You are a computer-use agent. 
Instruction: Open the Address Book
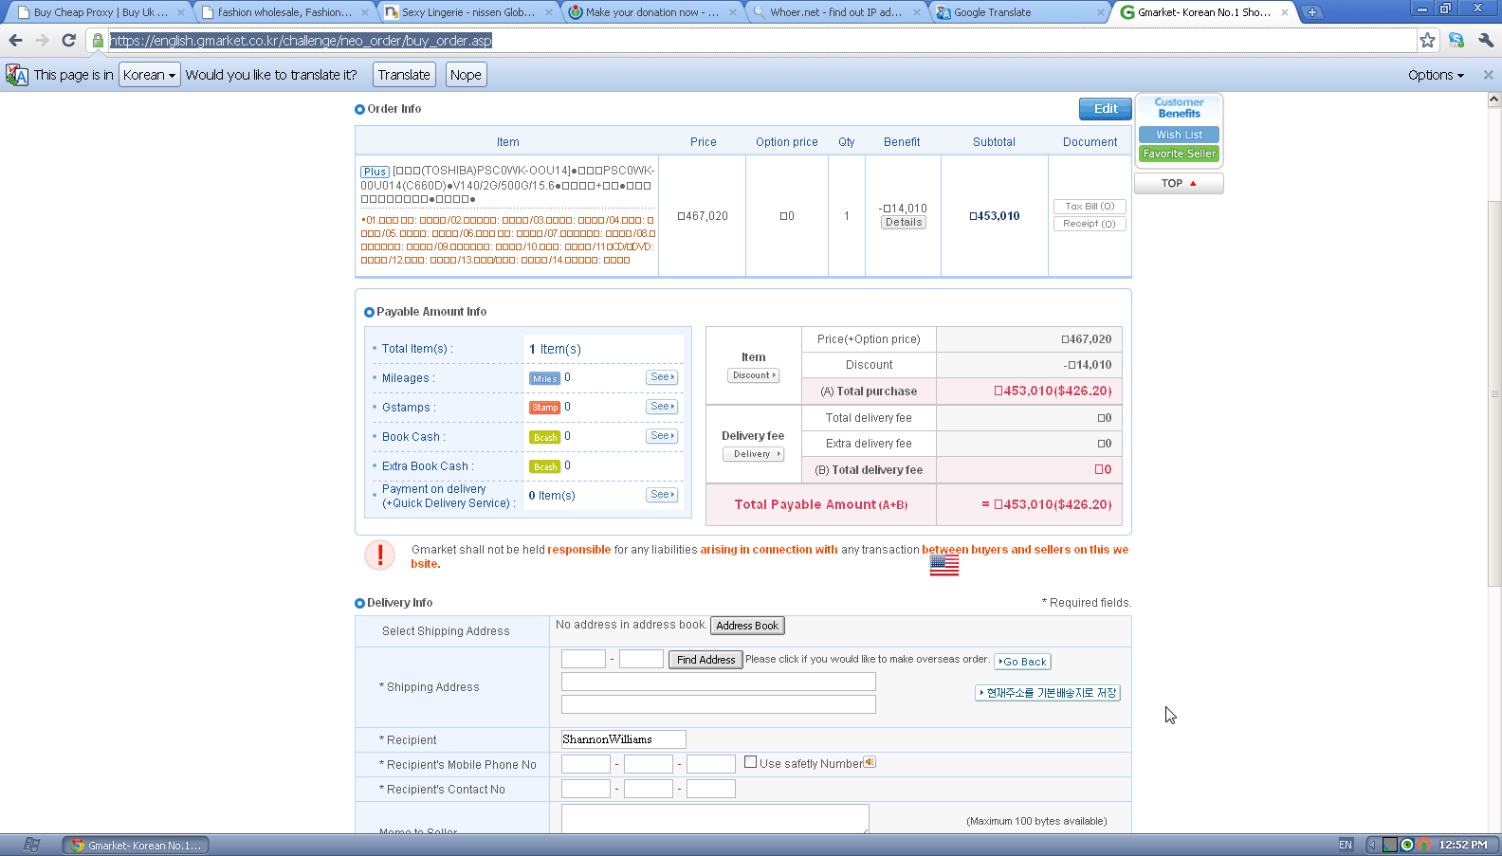coord(747,626)
